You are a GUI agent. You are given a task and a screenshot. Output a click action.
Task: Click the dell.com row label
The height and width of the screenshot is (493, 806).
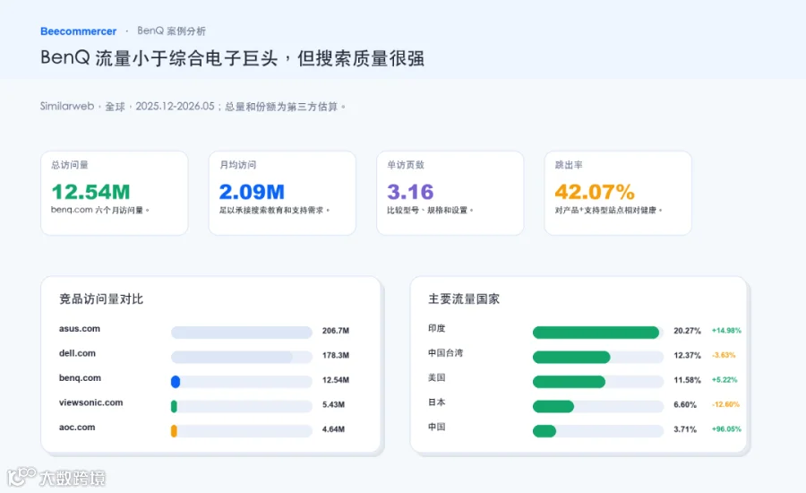click(77, 353)
